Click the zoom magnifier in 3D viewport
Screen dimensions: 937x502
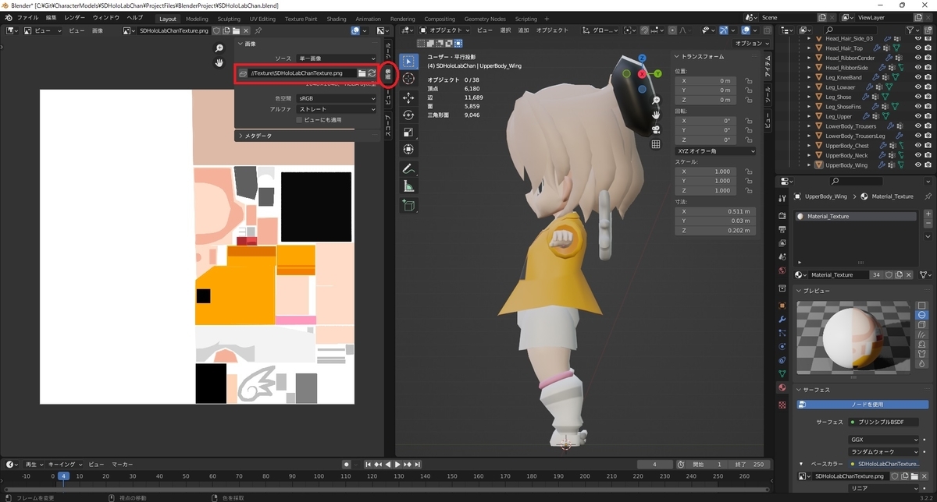tap(657, 101)
